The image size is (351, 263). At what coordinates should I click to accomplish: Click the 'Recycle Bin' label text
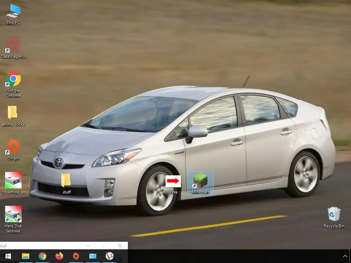pyautogui.click(x=334, y=226)
